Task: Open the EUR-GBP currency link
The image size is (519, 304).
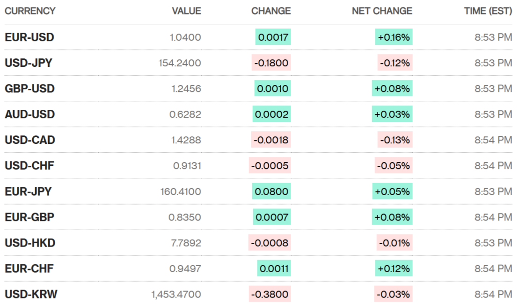Action: click(29, 217)
